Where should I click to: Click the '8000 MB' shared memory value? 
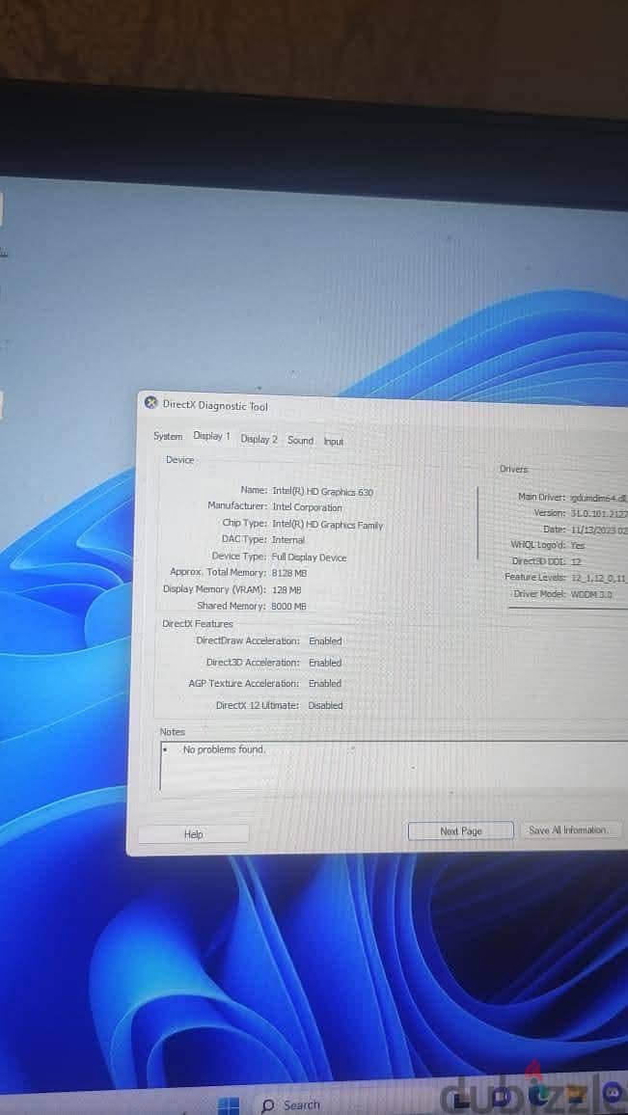[288, 607]
